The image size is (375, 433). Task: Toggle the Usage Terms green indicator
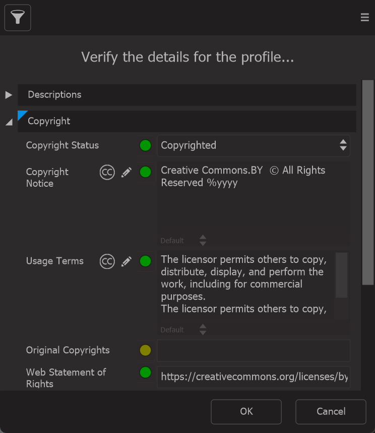(x=145, y=261)
